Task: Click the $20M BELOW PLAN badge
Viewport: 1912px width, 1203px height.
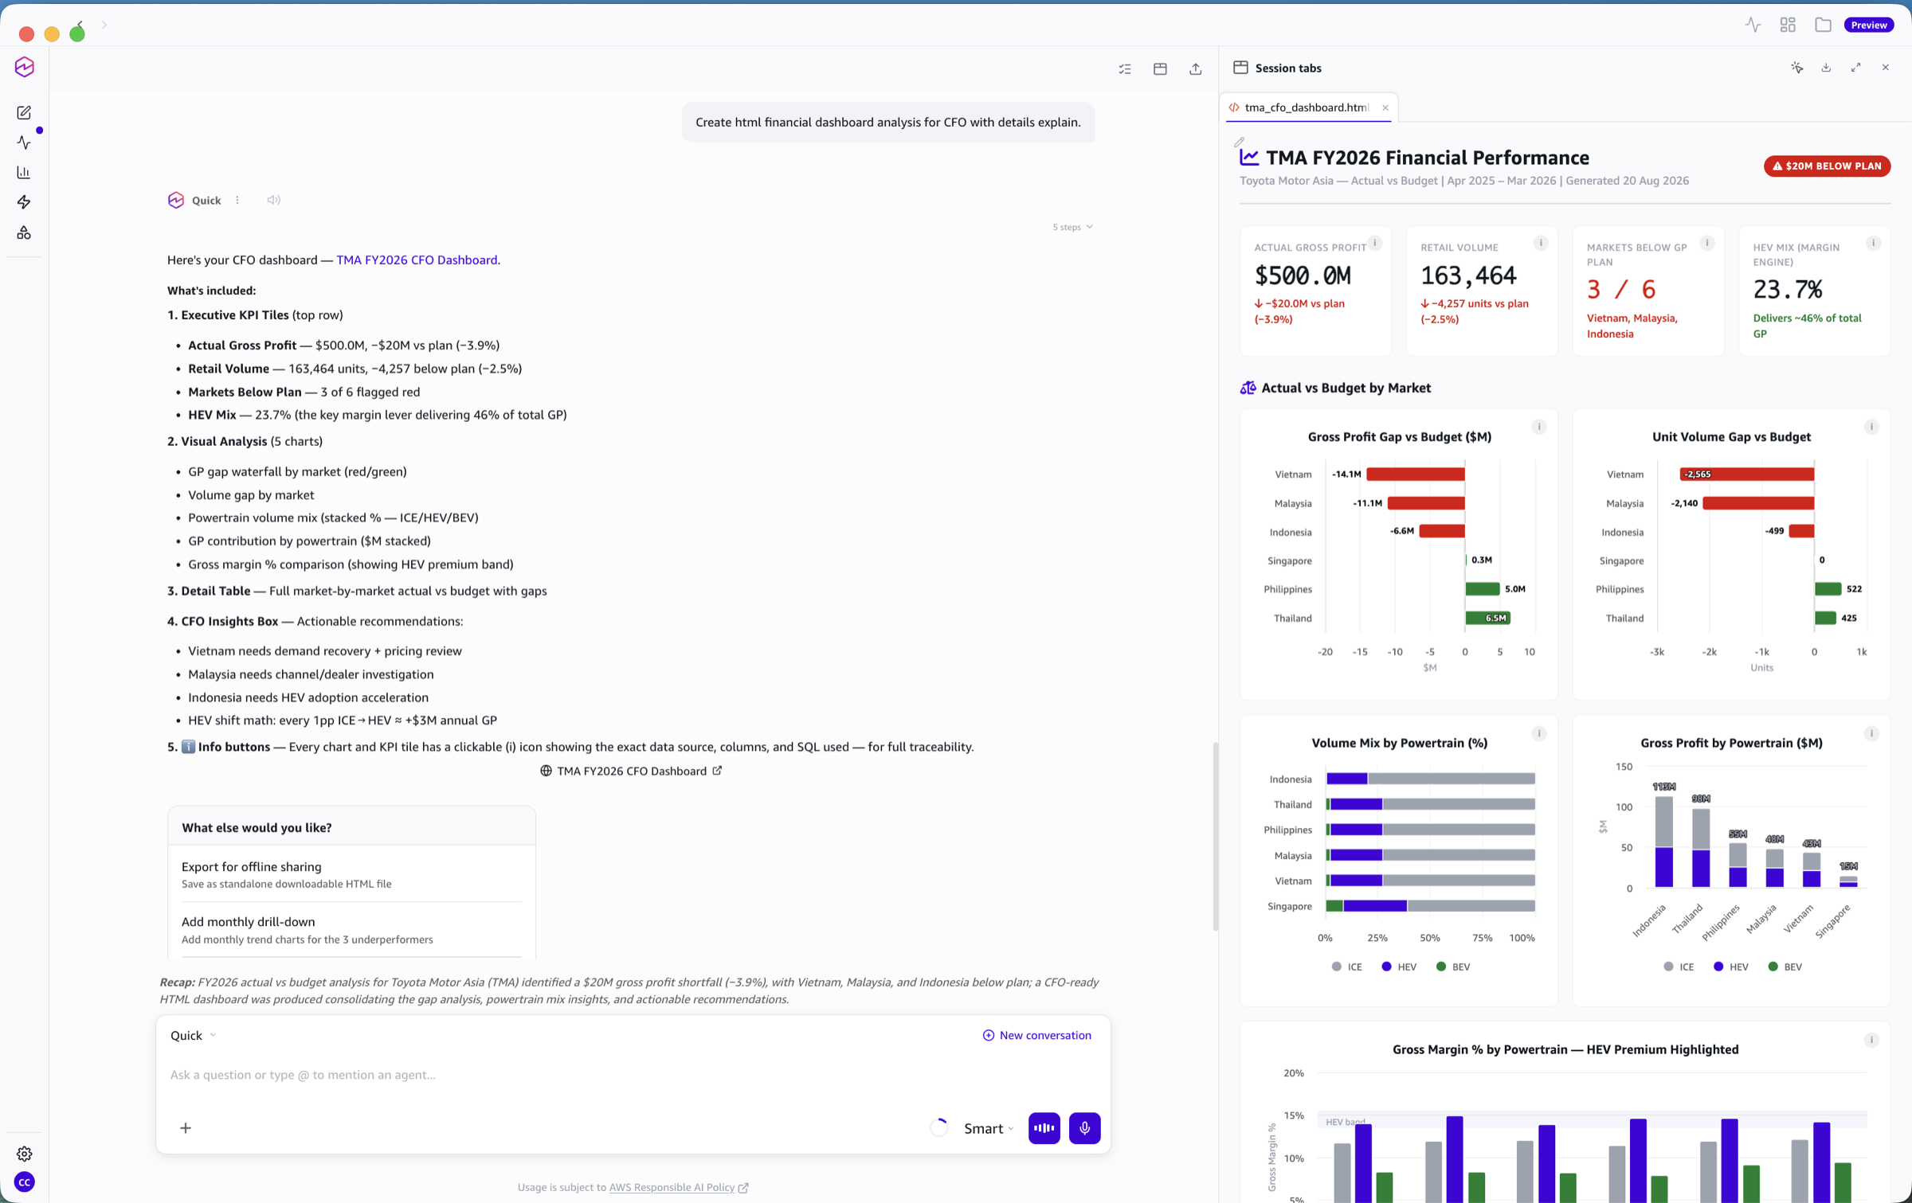Action: (x=1827, y=166)
